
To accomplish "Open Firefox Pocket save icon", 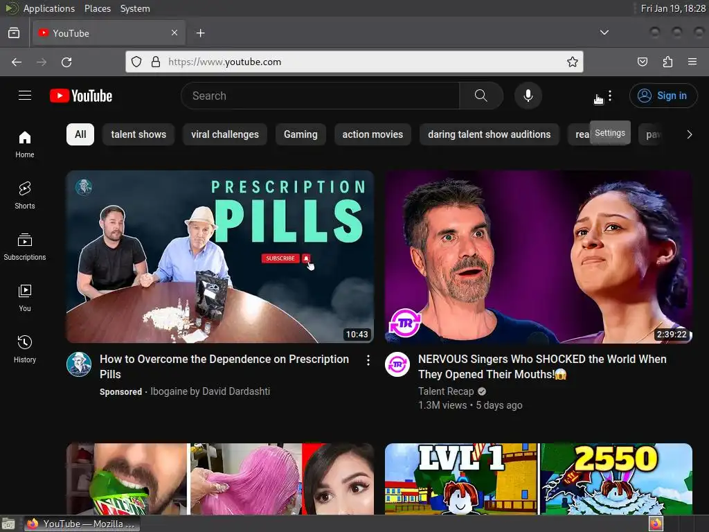I will click(642, 62).
